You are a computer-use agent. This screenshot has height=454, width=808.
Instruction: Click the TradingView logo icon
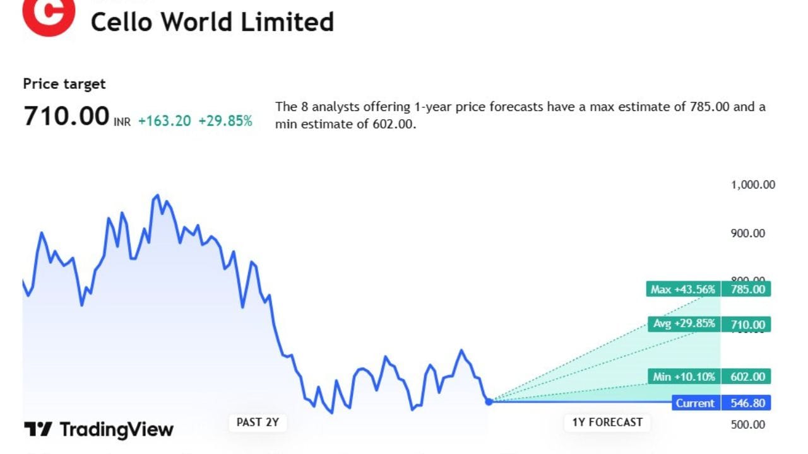(38, 429)
